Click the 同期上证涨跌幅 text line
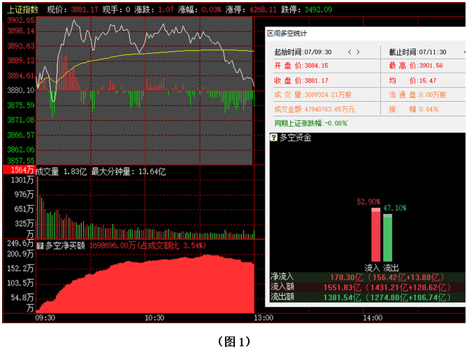 310,123
